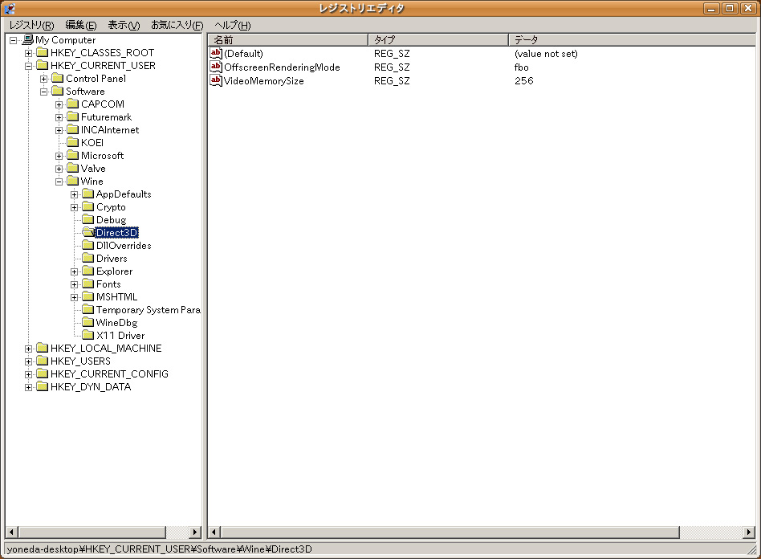Open the 編集(E) menu
Screen dimensions: 761x559
pos(80,25)
